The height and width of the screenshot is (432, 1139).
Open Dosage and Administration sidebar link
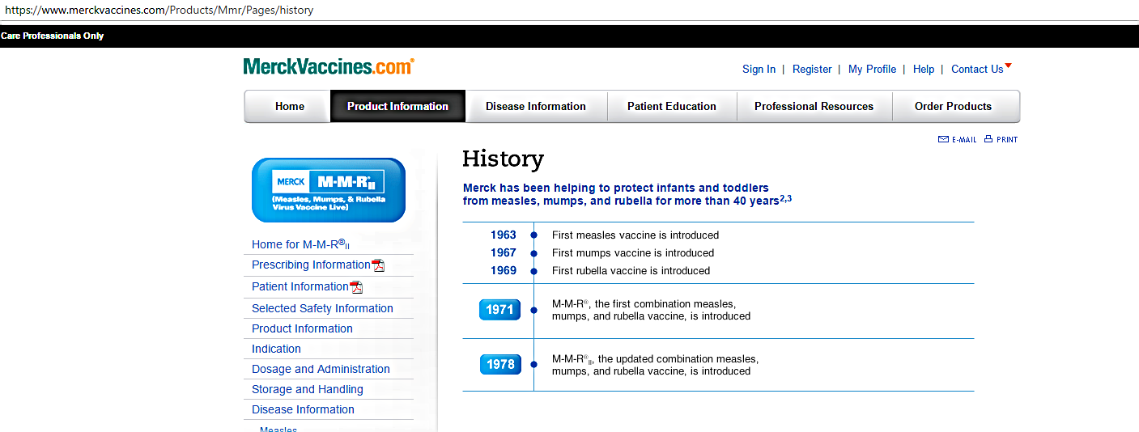coord(321,369)
